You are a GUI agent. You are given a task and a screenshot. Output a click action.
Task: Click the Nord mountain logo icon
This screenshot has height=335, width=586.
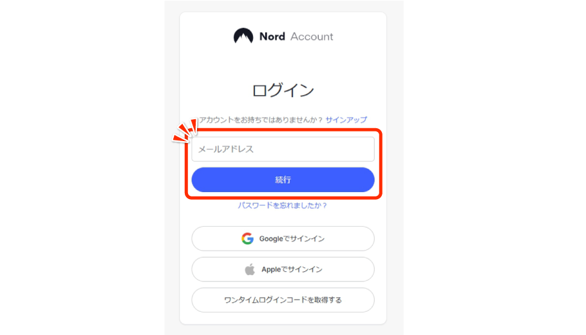point(243,36)
